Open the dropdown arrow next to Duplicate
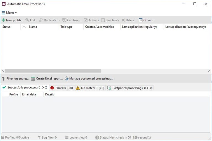 tap(59, 20)
